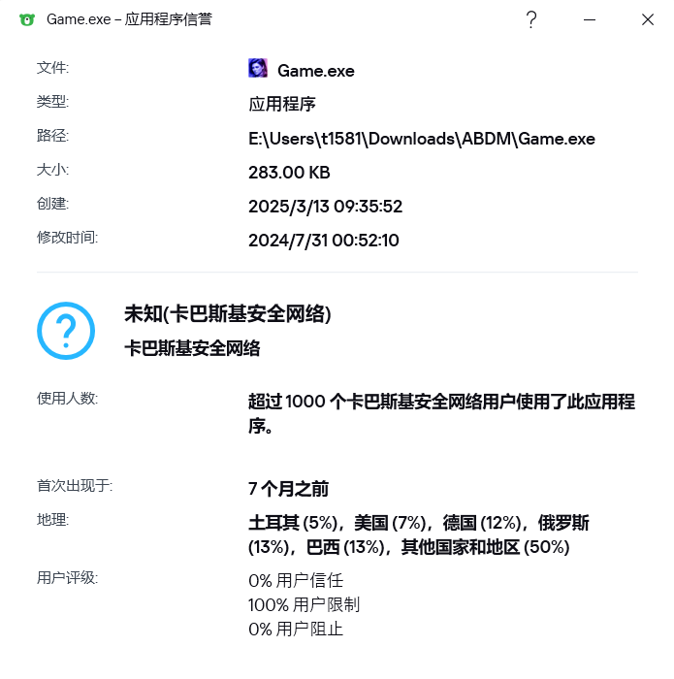Click the blue unknown-status question icon
The image size is (674, 679).
(x=66, y=331)
